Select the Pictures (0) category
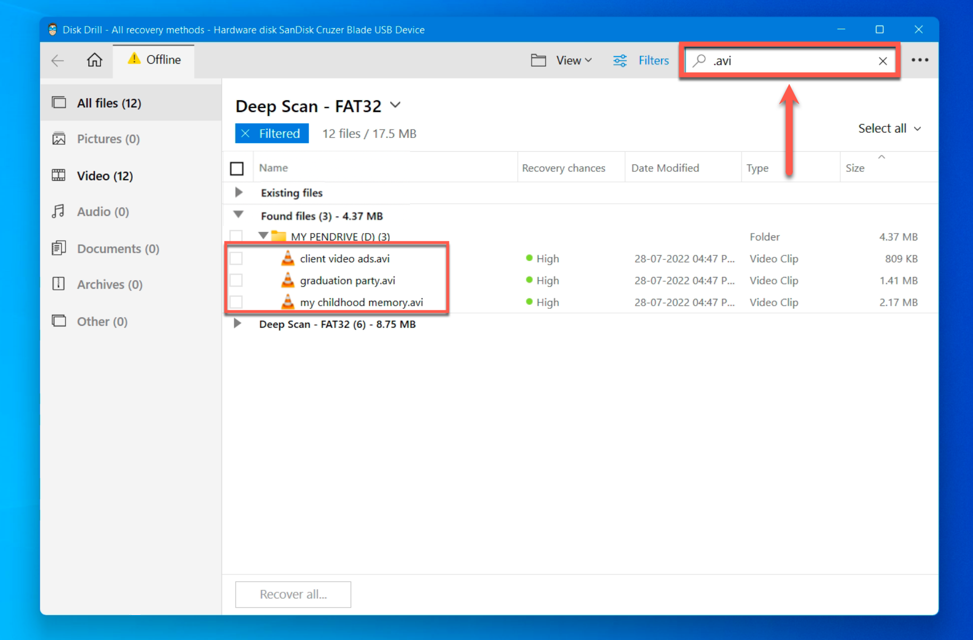The height and width of the screenshot is (640, 973). click(x=131, y=139)
